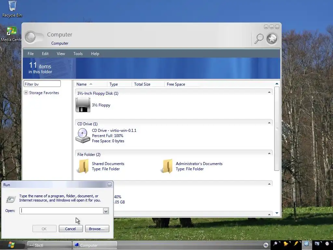Viewport: 333px width, 250px height.
Task: Click the scroll up arrow in Computer window
Action: tap(277, 84)
